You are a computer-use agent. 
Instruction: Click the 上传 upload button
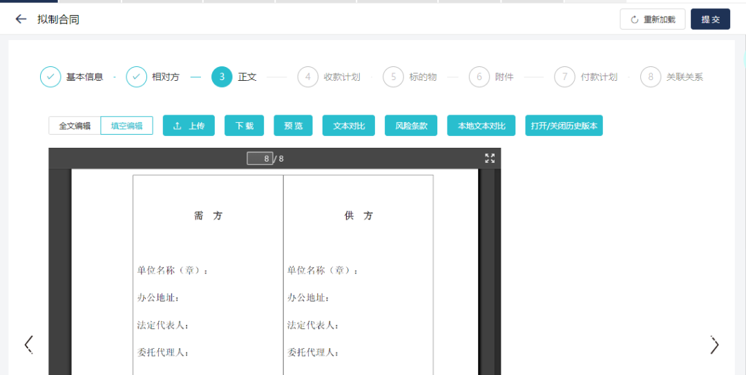click(189, 126)
